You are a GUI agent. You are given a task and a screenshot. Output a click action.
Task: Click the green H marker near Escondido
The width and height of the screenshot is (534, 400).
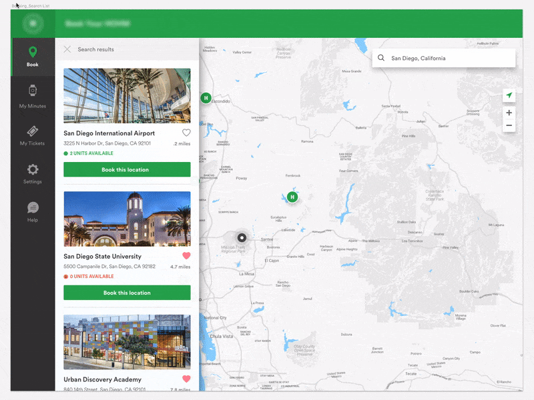(x=206, y=97)
